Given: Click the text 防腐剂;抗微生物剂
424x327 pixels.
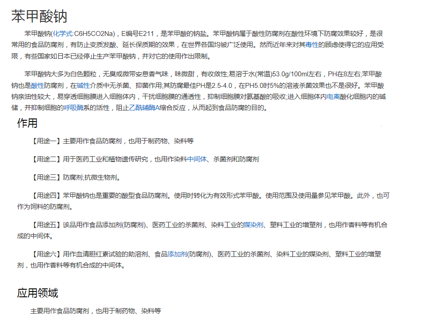Looking at the screenshot, I should [x=90, y=177].
